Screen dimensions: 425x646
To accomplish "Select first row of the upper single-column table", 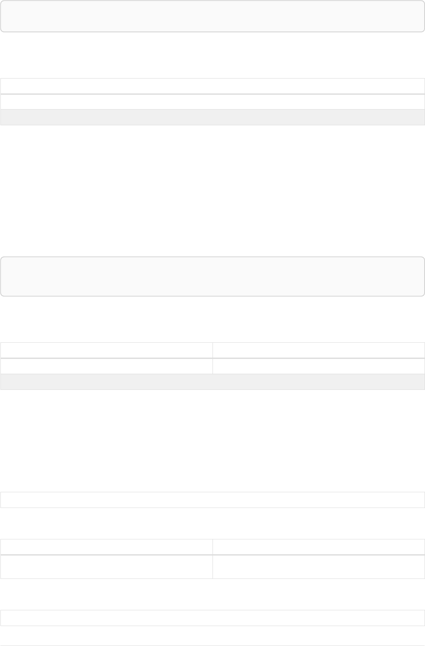I will (212, 86).
